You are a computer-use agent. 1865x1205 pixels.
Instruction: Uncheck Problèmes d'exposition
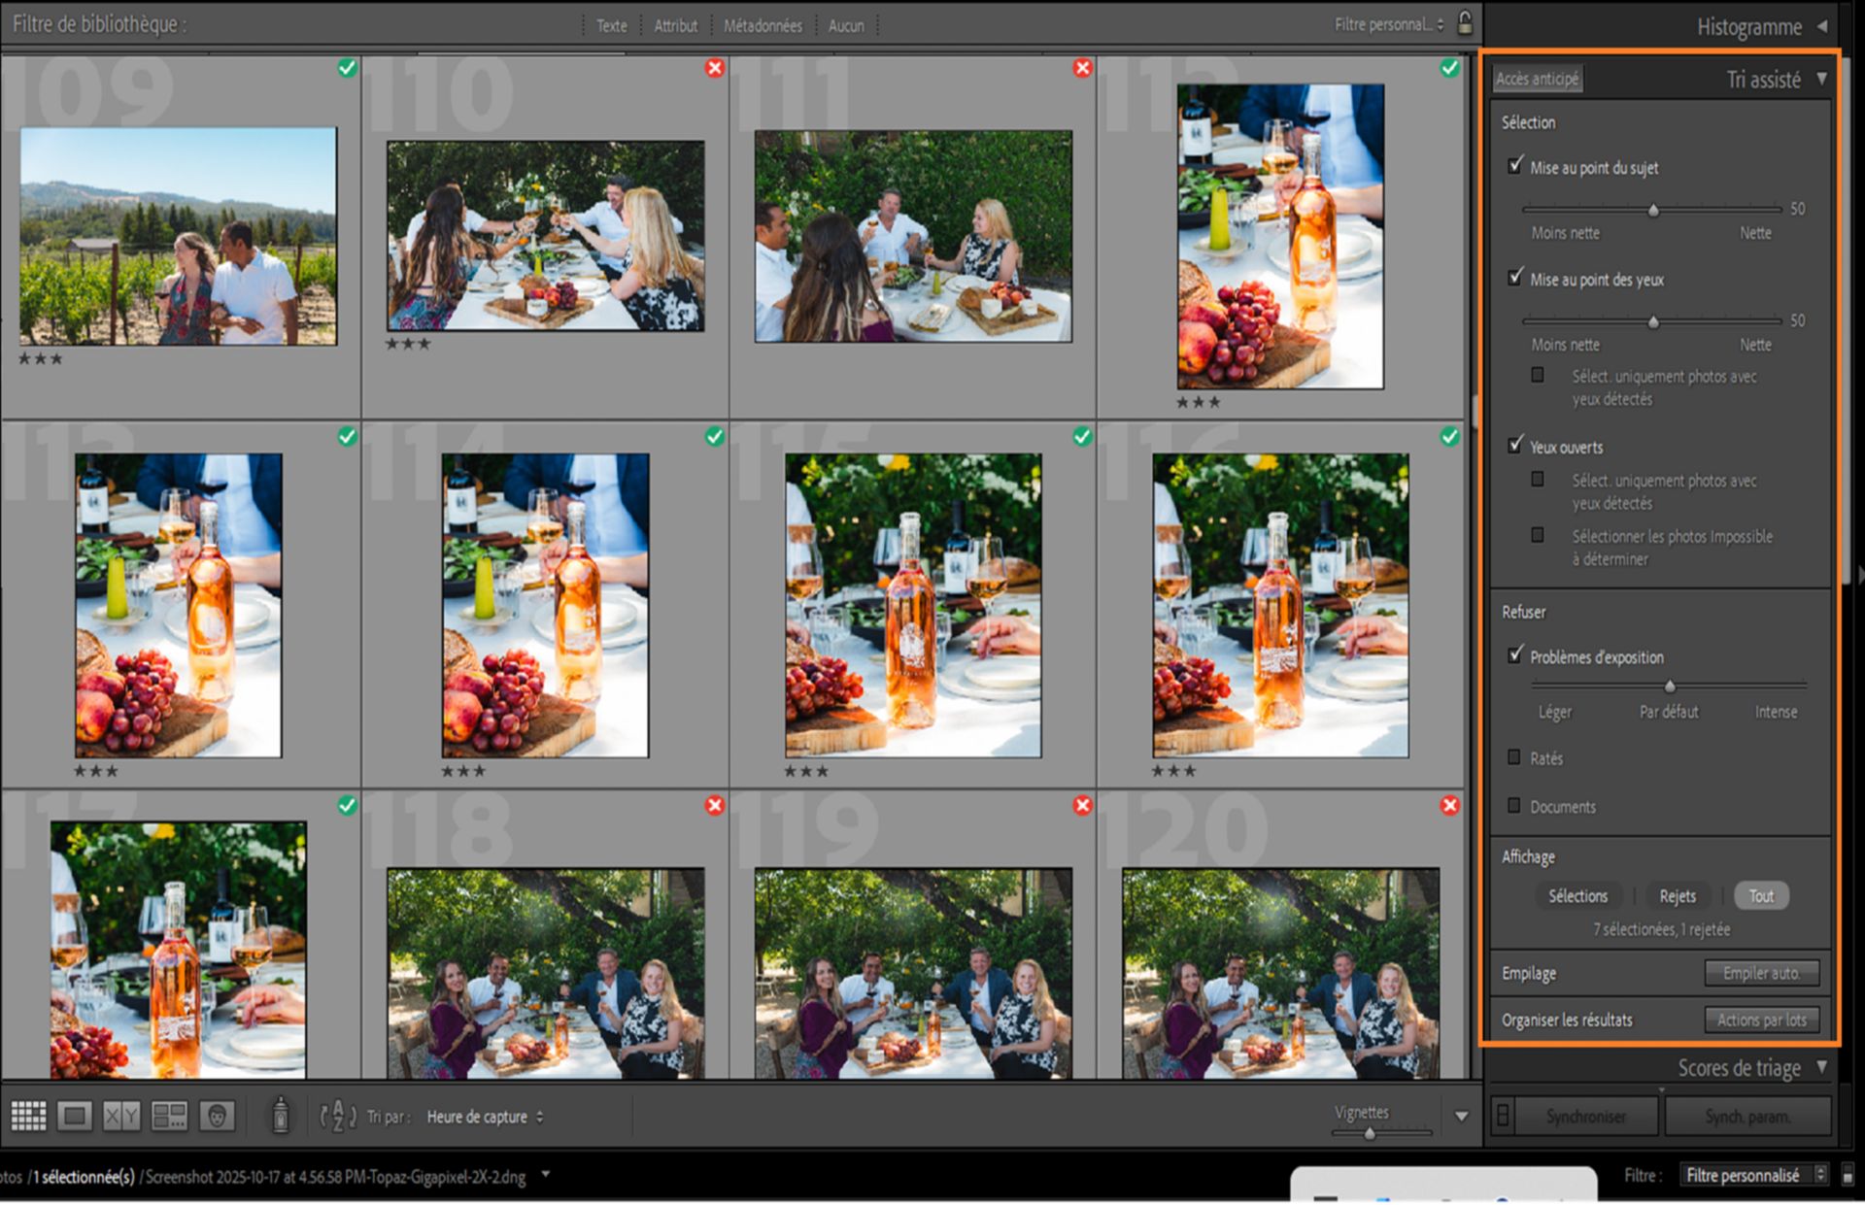pyautogui.click(x=1515, y=655)
